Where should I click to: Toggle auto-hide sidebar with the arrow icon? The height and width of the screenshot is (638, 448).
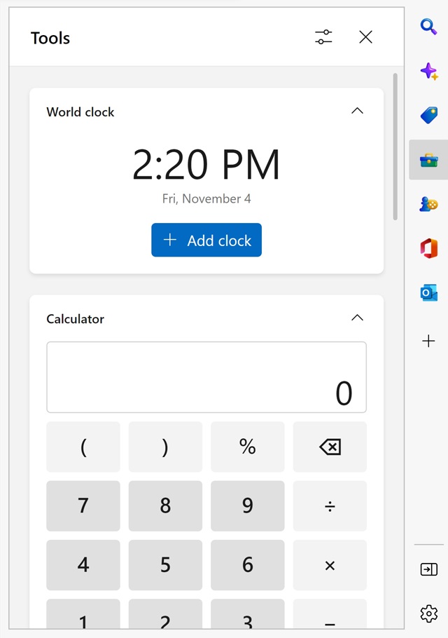click(428, 569)
